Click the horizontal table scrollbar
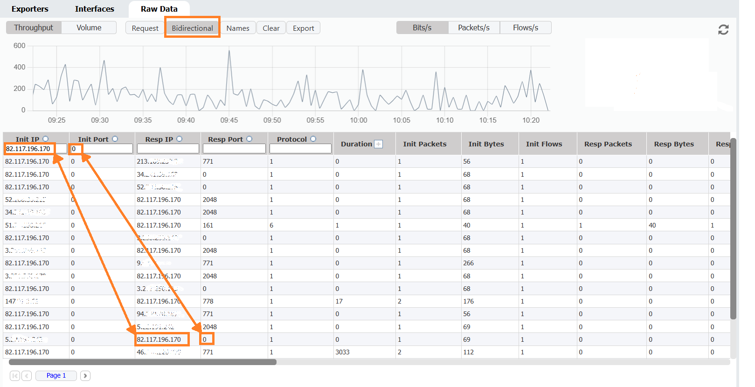 pos(143,362)
